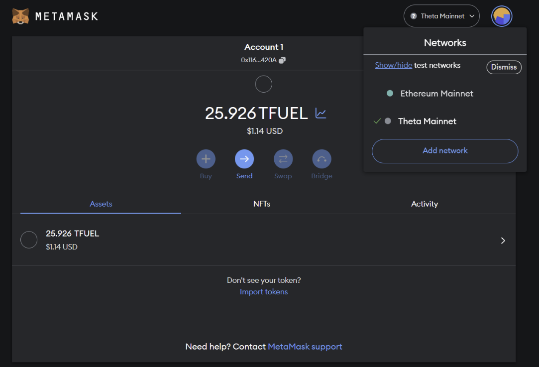Open the 25.926 TFUEL asset row
539x367 pixels.
click(x=264, y=240)
